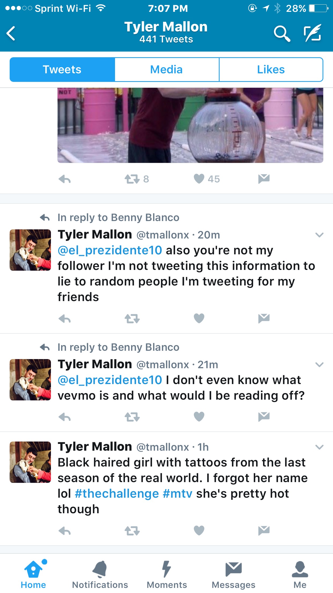Tap the search magnifier icon

(282, 34)
